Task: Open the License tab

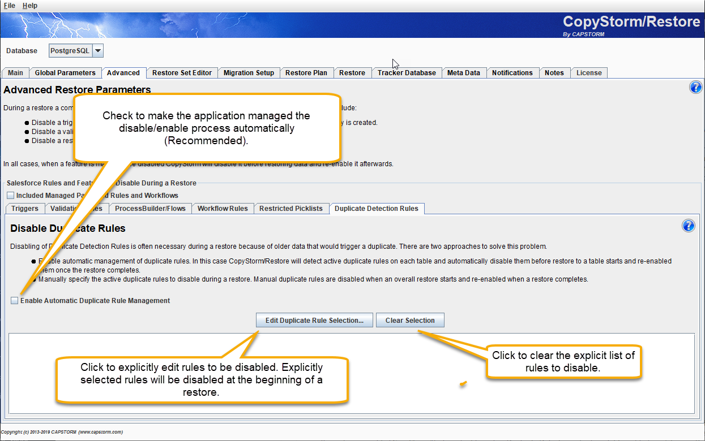Action: coord(589,73)
